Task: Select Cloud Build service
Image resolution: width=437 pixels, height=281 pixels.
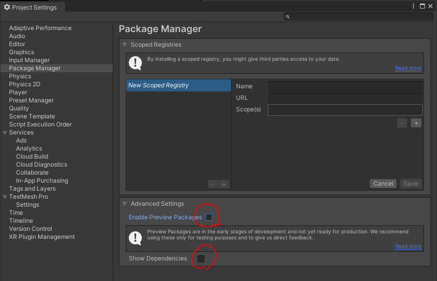Action: click(x=32, y=157)
